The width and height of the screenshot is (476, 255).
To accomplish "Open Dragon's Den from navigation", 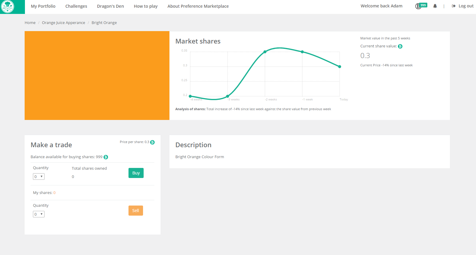I will [x=110, y=6].
